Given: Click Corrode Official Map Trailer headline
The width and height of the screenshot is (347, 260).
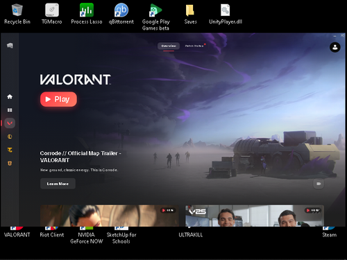Looking at the screenshot, I should (81, 157).
